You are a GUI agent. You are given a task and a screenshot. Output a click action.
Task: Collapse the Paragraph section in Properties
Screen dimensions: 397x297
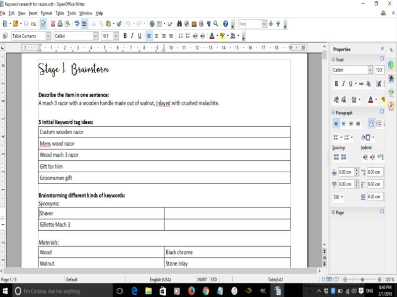[x=333, y=113]
